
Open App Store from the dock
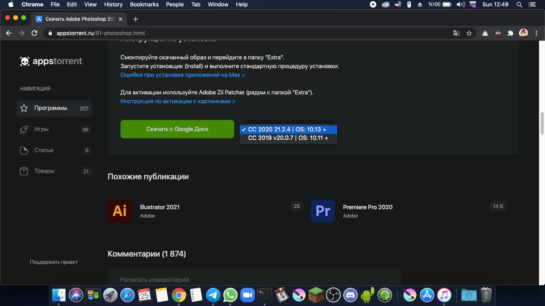click(x=427, y=295)
